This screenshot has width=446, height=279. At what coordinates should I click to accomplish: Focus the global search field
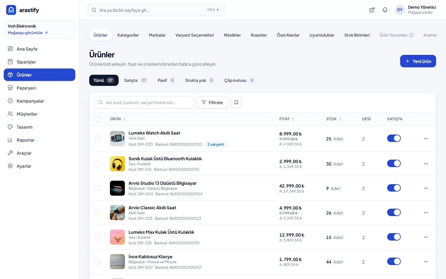156,10
